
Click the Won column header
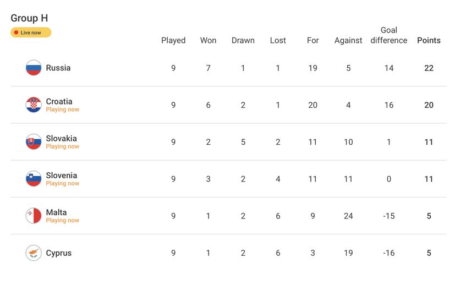coord(208,40)
